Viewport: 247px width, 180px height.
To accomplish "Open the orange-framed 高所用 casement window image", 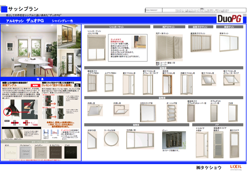I will click(x=167, y=85).
